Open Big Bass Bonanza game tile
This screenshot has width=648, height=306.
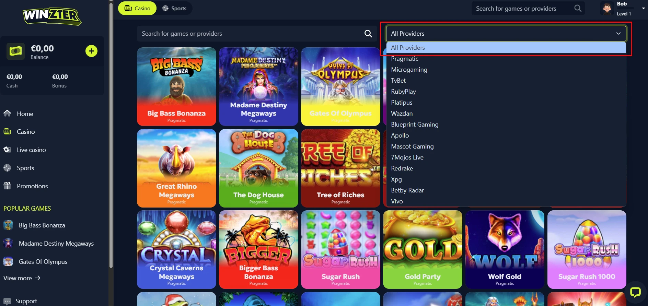(176, 86)
